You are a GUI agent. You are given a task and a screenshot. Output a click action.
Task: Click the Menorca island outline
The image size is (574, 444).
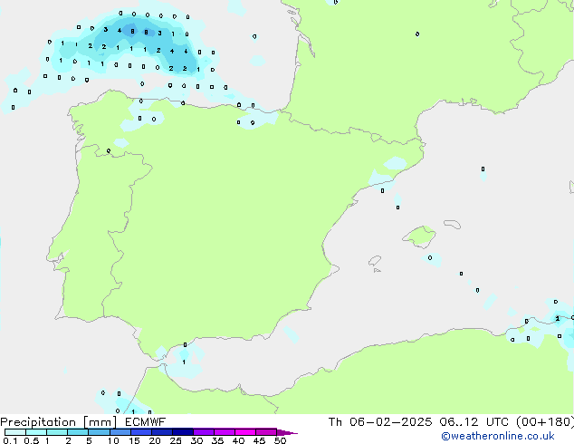pos(452,224)
